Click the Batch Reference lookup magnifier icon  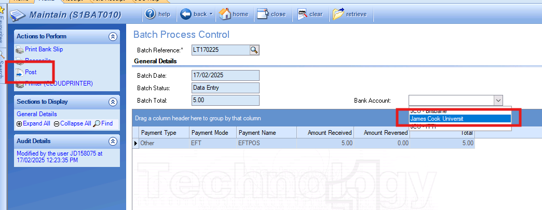coord(254,50)
